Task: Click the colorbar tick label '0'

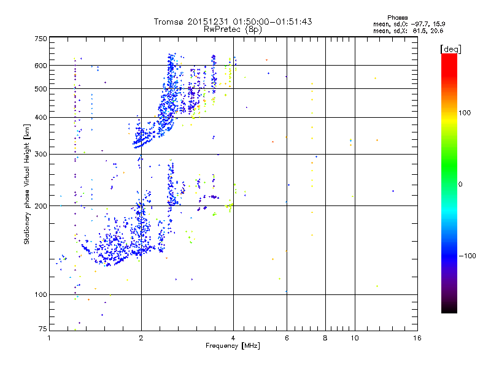Action: [x=460, y=185]
